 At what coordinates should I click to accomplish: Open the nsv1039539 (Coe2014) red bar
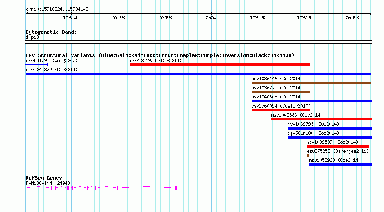click(x=338, y=146)
